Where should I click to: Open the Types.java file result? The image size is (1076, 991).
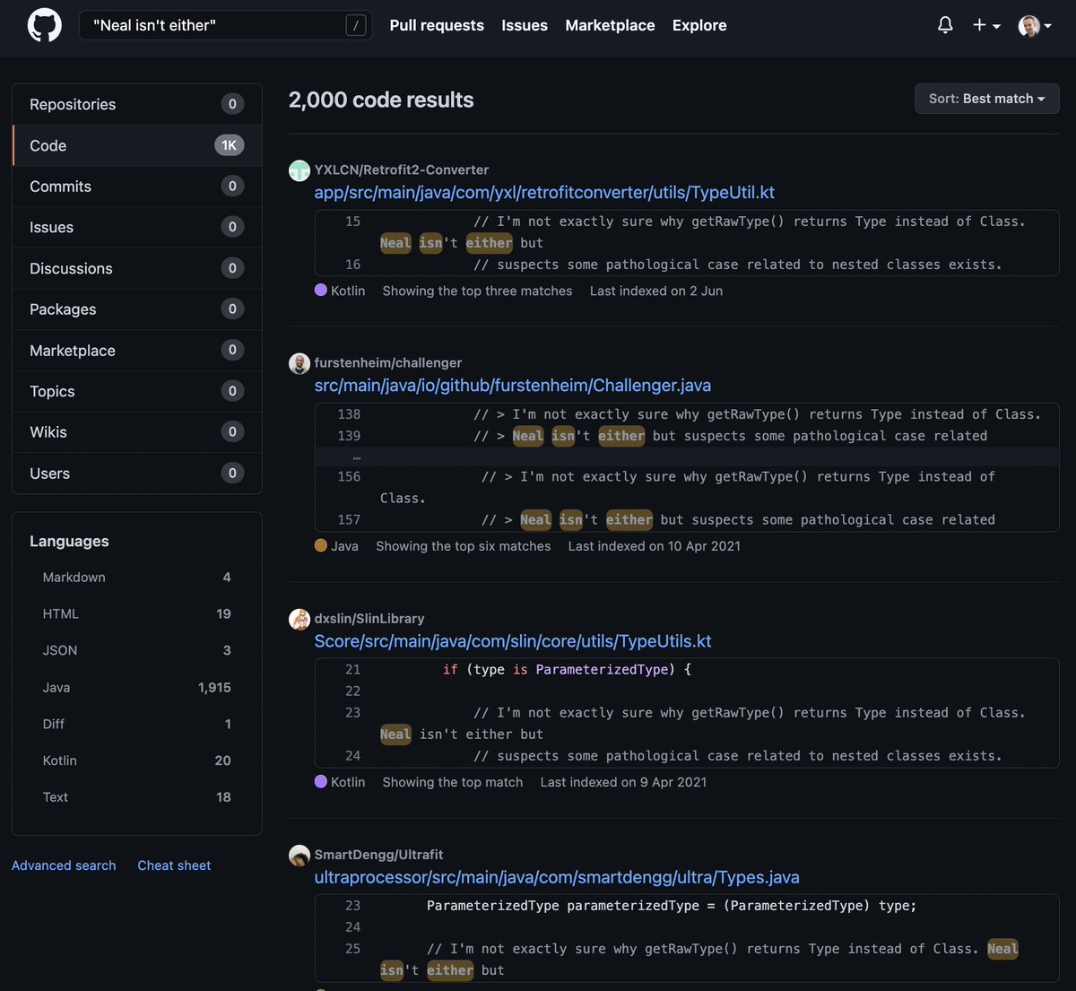(x=557, y=877)
